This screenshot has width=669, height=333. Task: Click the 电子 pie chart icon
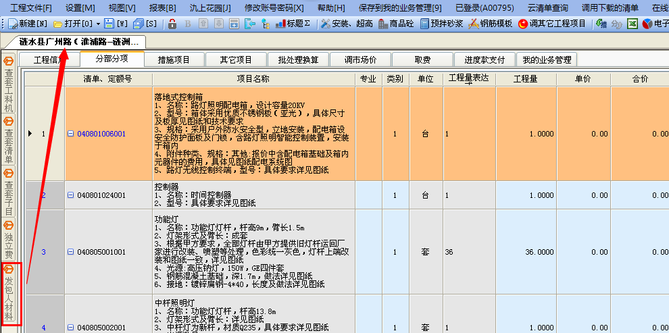[647, 24]
